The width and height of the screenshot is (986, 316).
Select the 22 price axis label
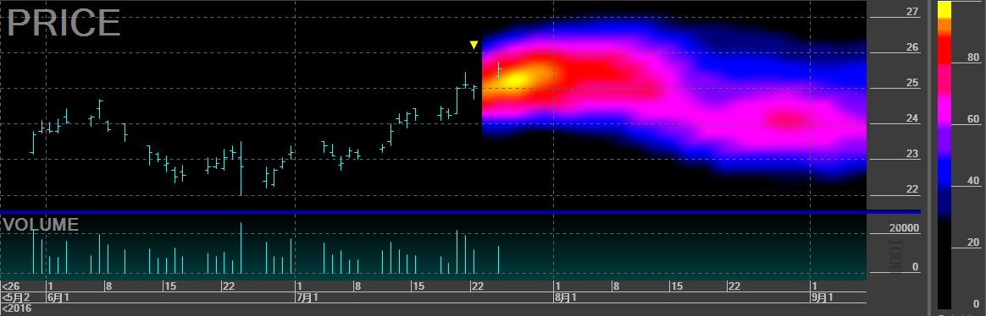coord(911,188)
